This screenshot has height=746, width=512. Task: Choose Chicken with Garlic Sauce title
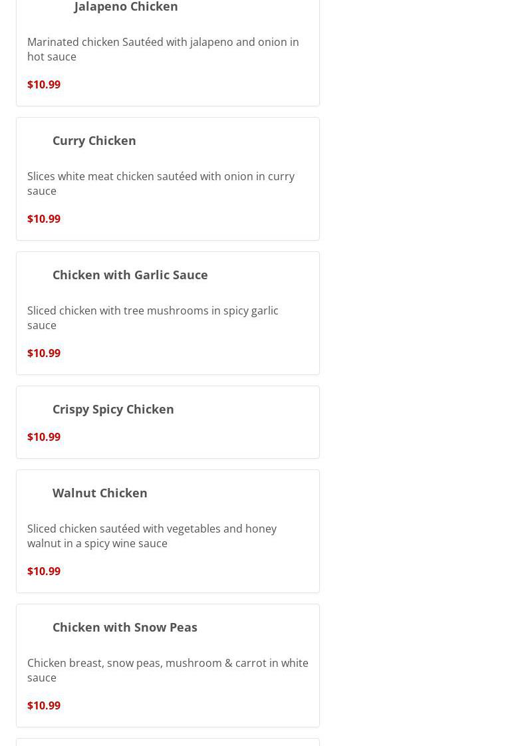(130, 275)
